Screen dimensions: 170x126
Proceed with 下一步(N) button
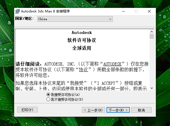point(118,110)
